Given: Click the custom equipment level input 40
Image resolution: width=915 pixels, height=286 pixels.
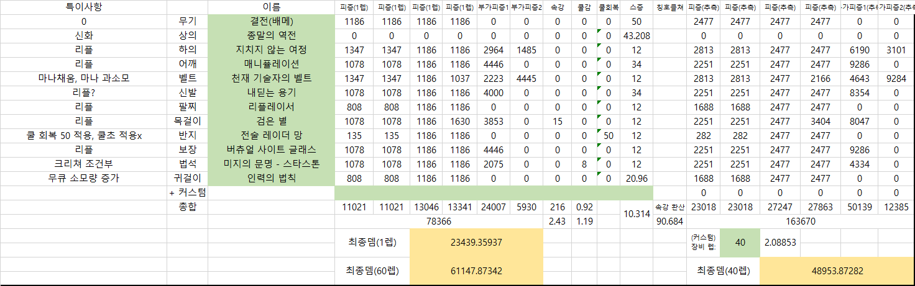Looking at the screenshot, I should click(740, 243).
